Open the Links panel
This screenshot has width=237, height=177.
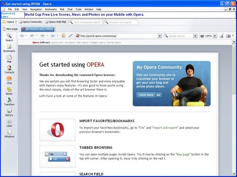click(9, 123)
